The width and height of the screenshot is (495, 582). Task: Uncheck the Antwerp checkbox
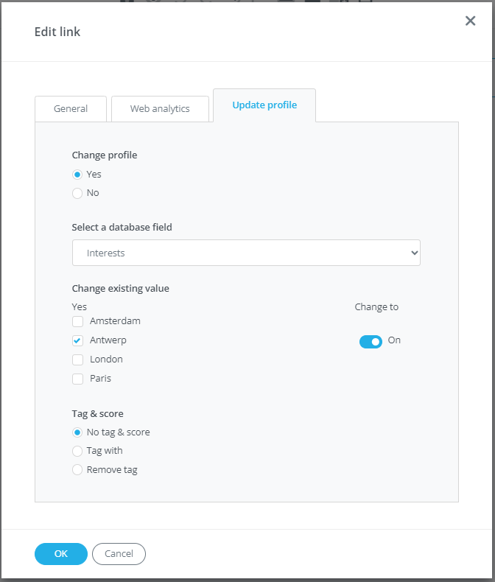pos(77,341)
